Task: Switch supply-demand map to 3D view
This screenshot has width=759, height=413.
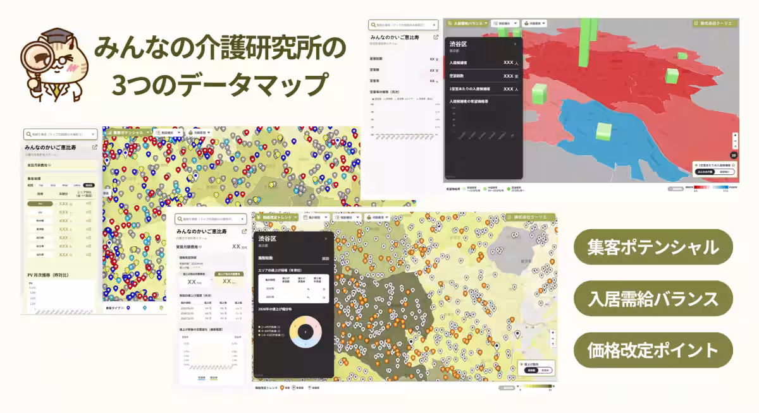Action: tap(734, 154)
